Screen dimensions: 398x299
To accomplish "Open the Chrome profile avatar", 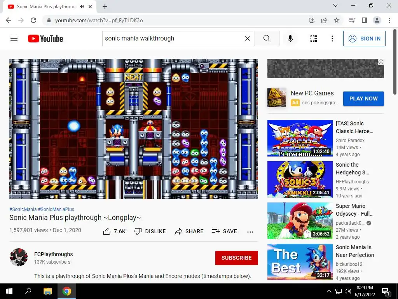I will point(377,20).
